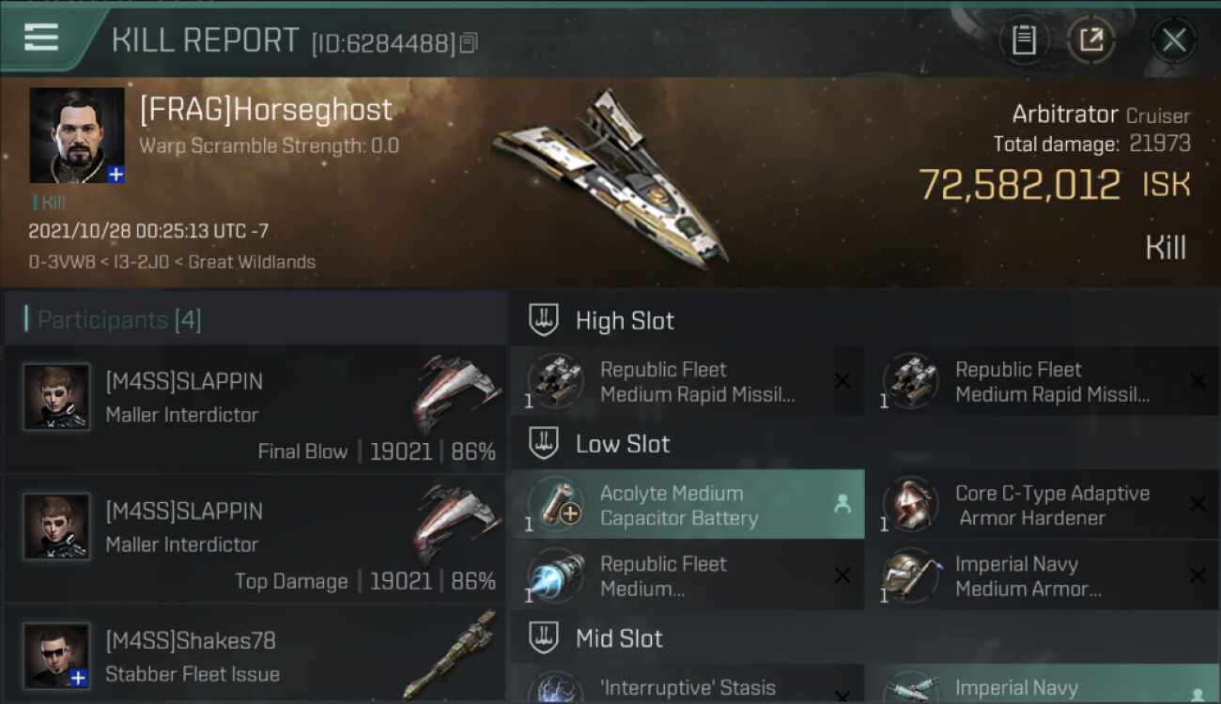Open first SLAPPIN Final Blow participant entry
Viewport: 1221px width, 704px height.
[255, 408]
